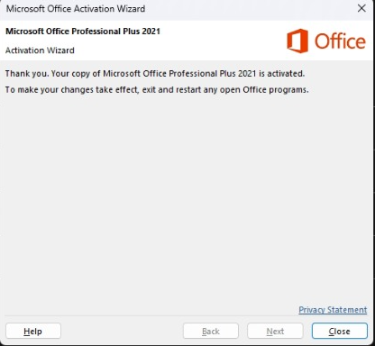This screenshot has height=346, width=375.
Task: Click '2021' in the bold product heading
Action: 151,32
